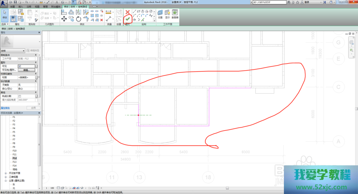Click the 显示 work plane icon
The height and width of the screenshot is (194, 358).
tap(167, 14)
